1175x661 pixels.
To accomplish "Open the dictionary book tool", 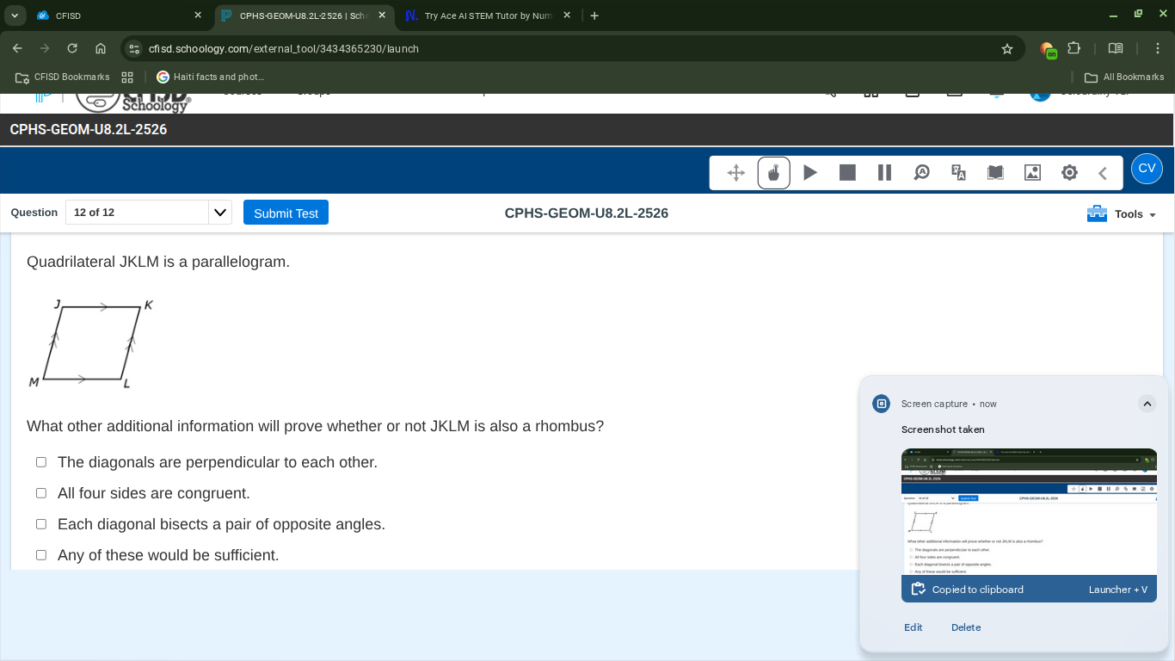I will 995,173.
